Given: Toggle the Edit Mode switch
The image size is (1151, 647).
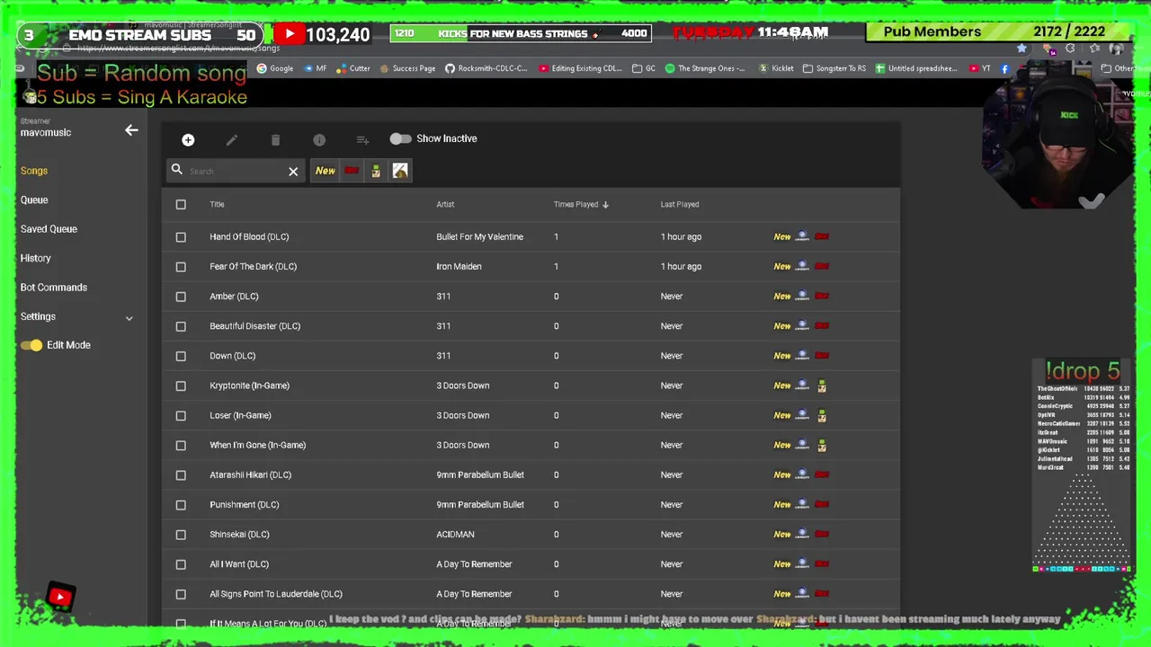Looking at the screenshot, I should coord(31,345).
